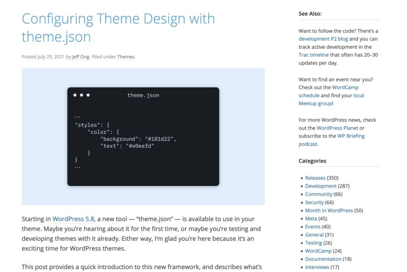
Task: Open the WordCamp schedule link
Action: (328, 92)
